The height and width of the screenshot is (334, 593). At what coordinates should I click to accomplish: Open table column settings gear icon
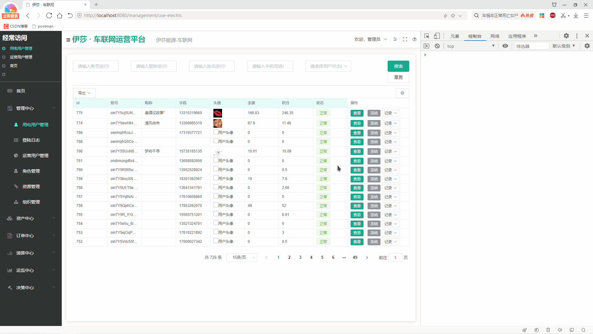click(402, 93)
